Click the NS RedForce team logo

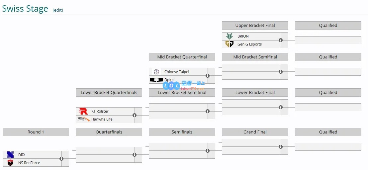[10, 163]
